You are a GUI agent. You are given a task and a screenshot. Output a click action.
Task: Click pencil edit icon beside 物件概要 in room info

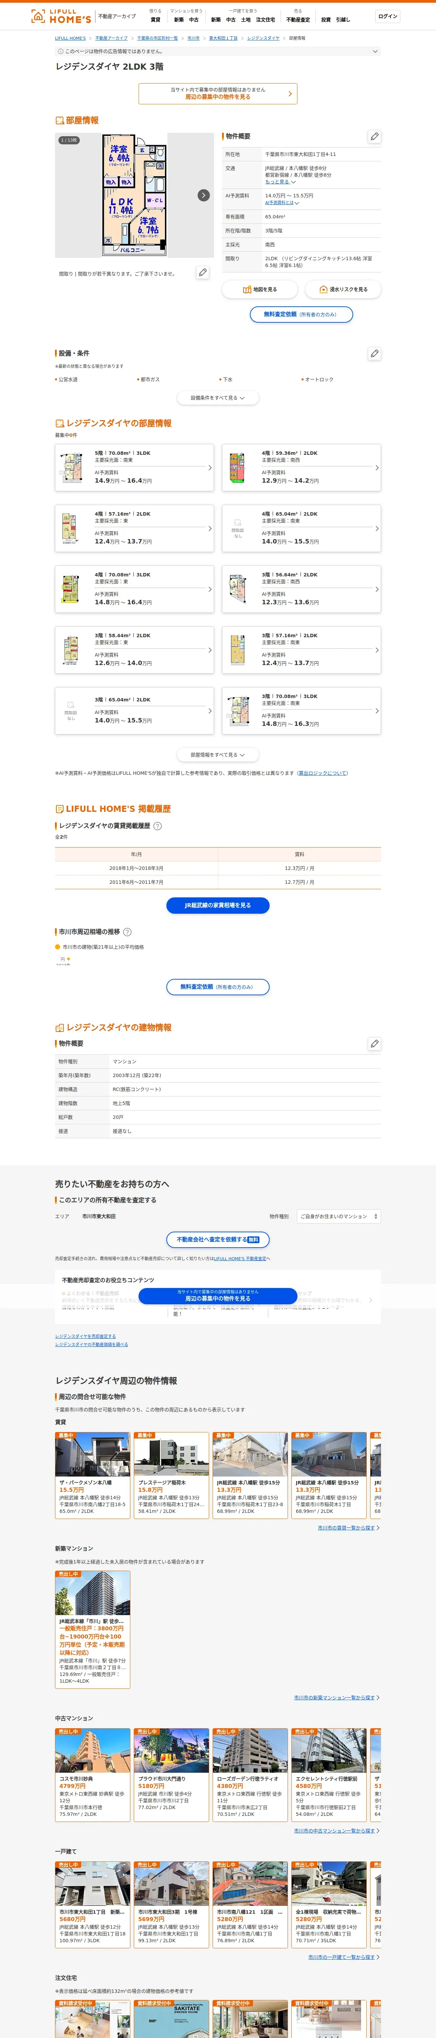pos(374,136)
